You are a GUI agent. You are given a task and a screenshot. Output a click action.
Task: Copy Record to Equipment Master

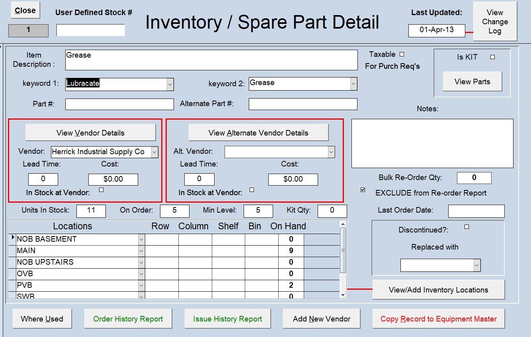(x=438, y=318)
